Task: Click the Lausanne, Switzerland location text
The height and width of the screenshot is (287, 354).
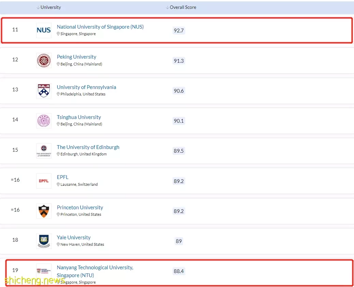Action: [79, 184]
